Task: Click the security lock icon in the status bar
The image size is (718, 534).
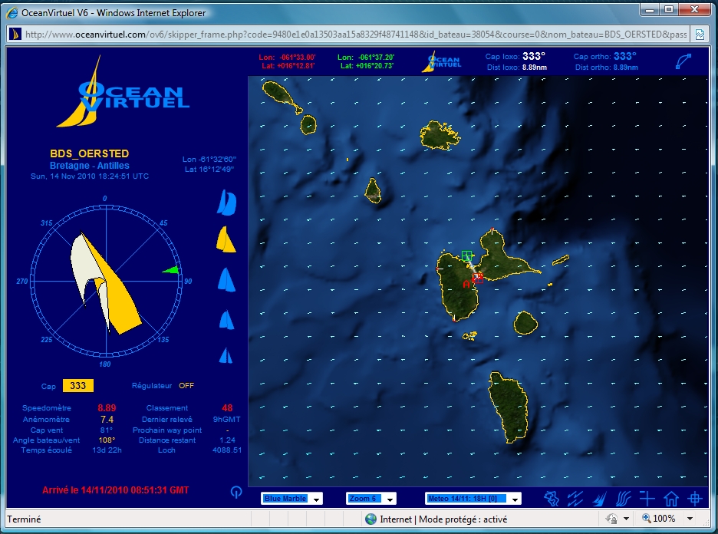Action: [611, 519]
